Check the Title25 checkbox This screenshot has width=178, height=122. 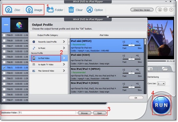pos(4,35)
